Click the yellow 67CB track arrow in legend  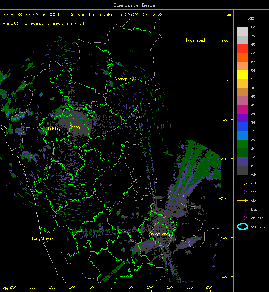243,183
